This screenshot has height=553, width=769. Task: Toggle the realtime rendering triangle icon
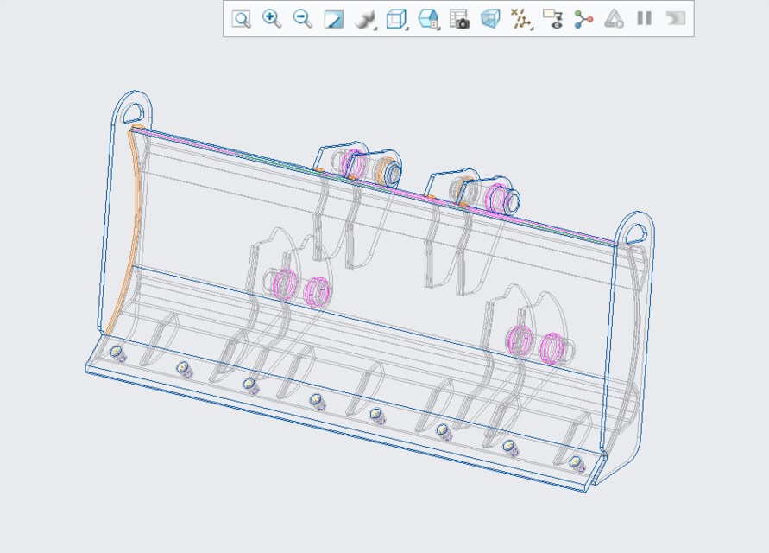[612, 19]
